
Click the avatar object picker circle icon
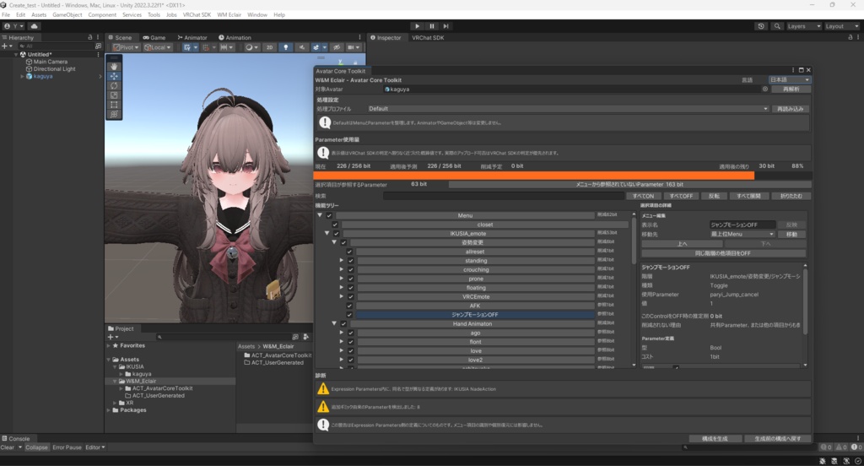(764, 89)
